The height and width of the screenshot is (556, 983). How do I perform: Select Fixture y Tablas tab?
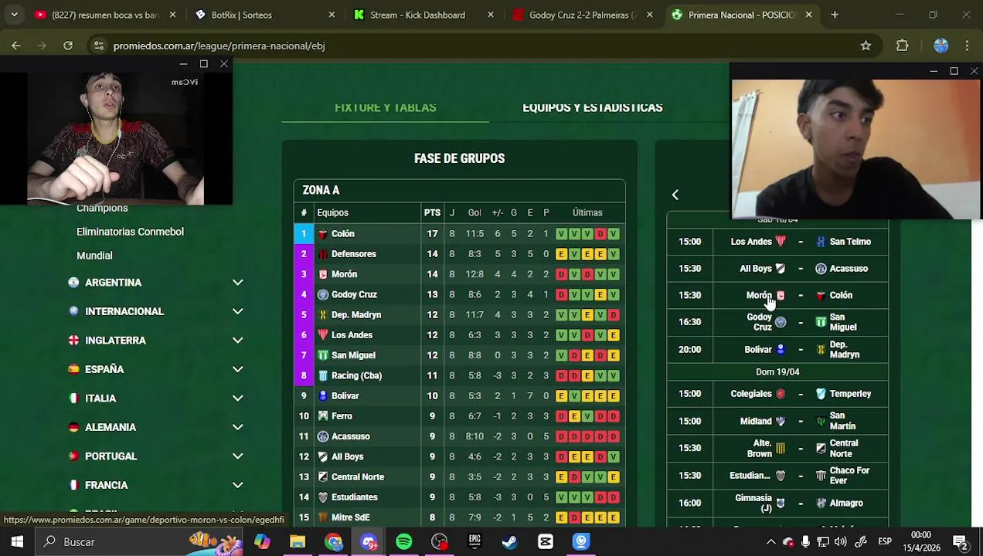385,107
